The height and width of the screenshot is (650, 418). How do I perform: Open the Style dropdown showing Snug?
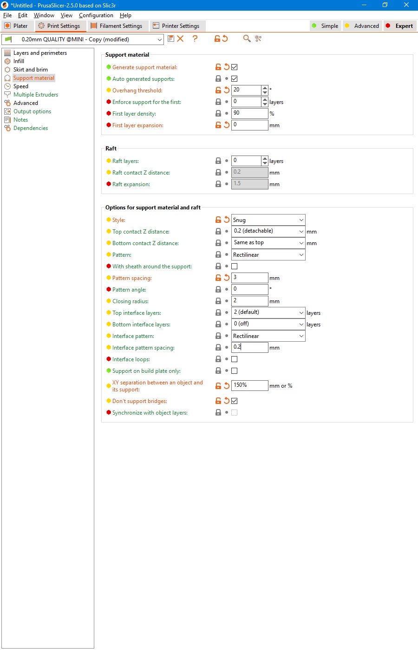(268, 220)
